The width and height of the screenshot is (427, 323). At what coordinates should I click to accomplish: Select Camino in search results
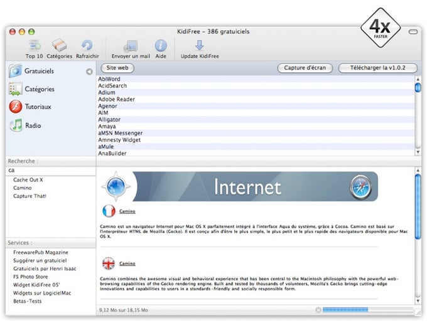(x=23, y=188)
